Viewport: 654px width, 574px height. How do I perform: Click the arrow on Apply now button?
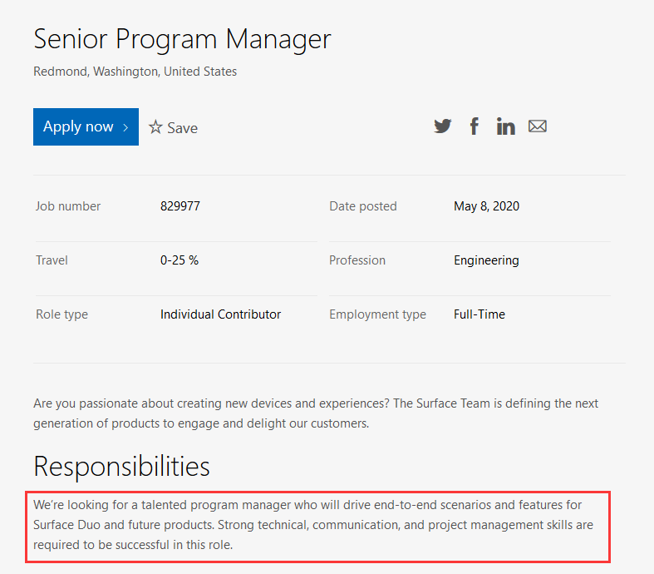click(x=125, y=127)
